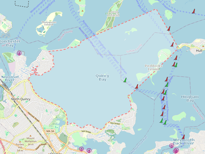Select the red buoy southwest of Peddocks Island
205x154 pixels.
tap(137, 87)
